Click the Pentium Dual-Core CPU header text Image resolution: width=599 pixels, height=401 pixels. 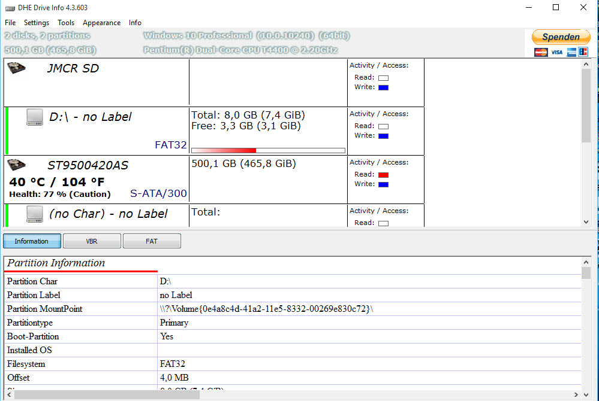240,50
